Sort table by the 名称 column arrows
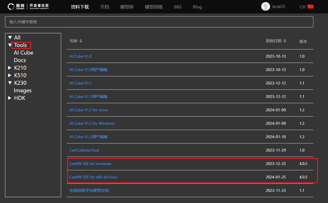Screen dimensions: 328x203 [81, 41]
